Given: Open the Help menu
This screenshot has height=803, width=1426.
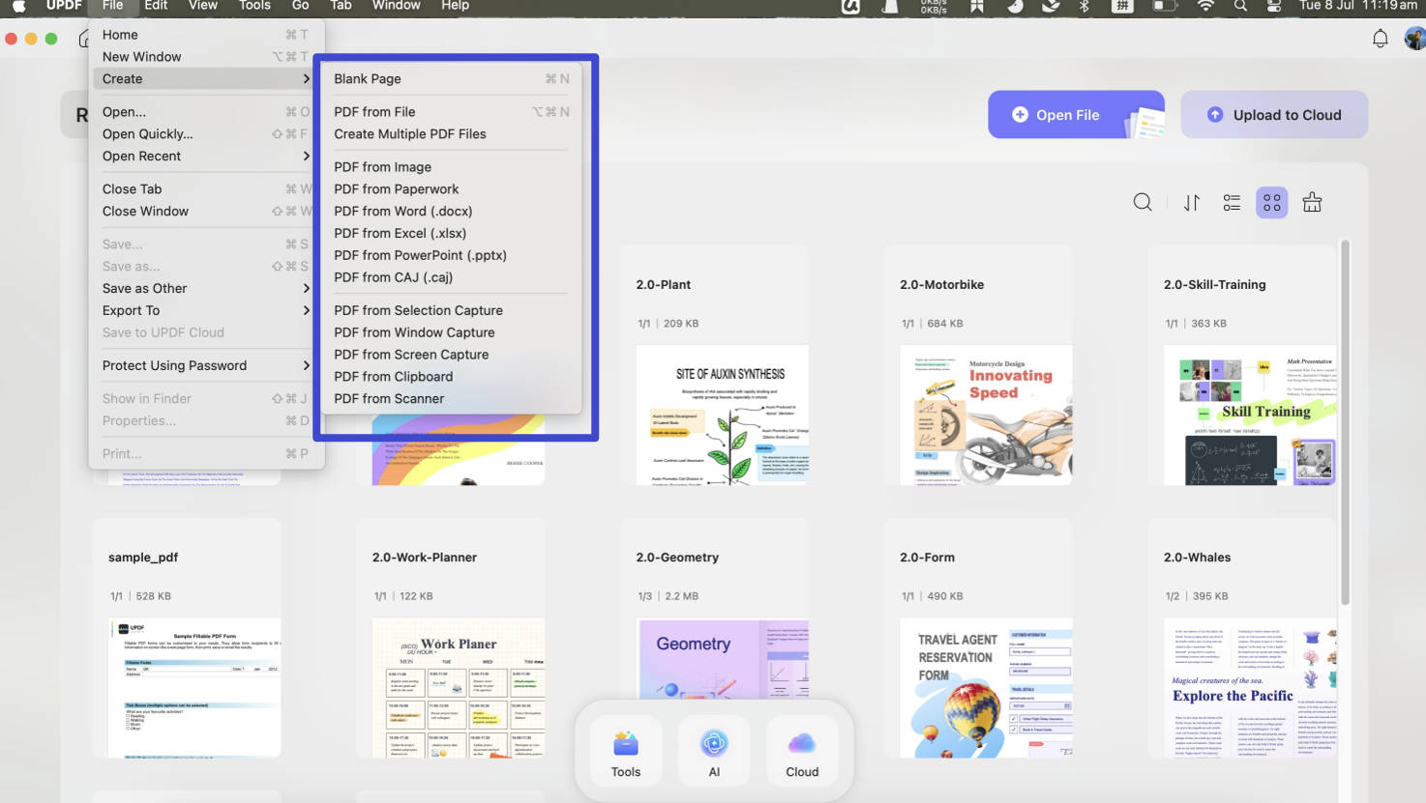Looking at the screenshot, I should [455, 6].
